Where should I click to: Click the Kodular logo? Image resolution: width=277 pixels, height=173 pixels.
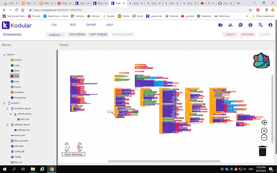[x=17, y=25]
